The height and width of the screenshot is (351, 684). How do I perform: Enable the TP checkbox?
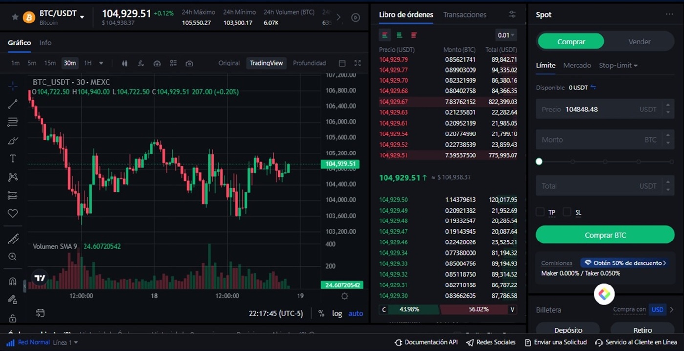coord(540,212)
